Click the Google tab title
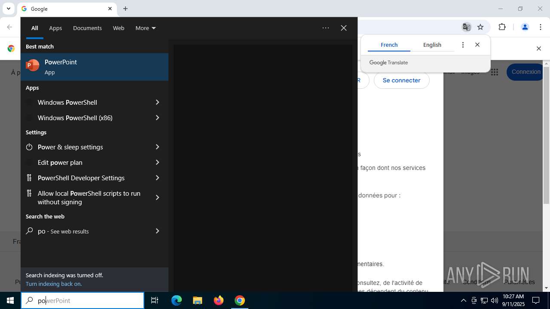The width and height of the screenshot is (550, 309). coord(39,9)
